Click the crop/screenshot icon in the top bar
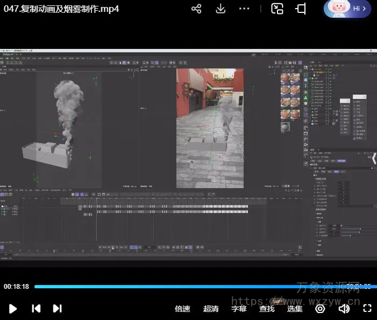This screenshot has height=320, width=377. coord(301,9)
